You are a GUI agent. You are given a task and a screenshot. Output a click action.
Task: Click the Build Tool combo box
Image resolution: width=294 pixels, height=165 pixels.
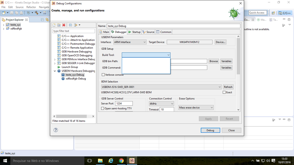pyautogui.click(x=146, y=55)
